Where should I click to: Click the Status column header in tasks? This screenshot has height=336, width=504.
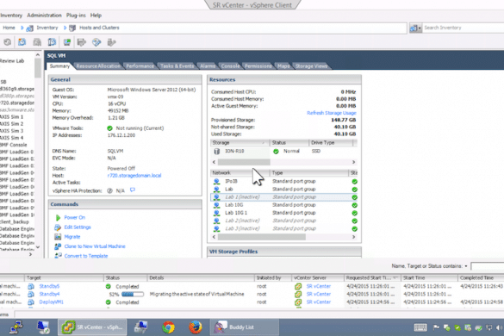[x=125, y=277]
